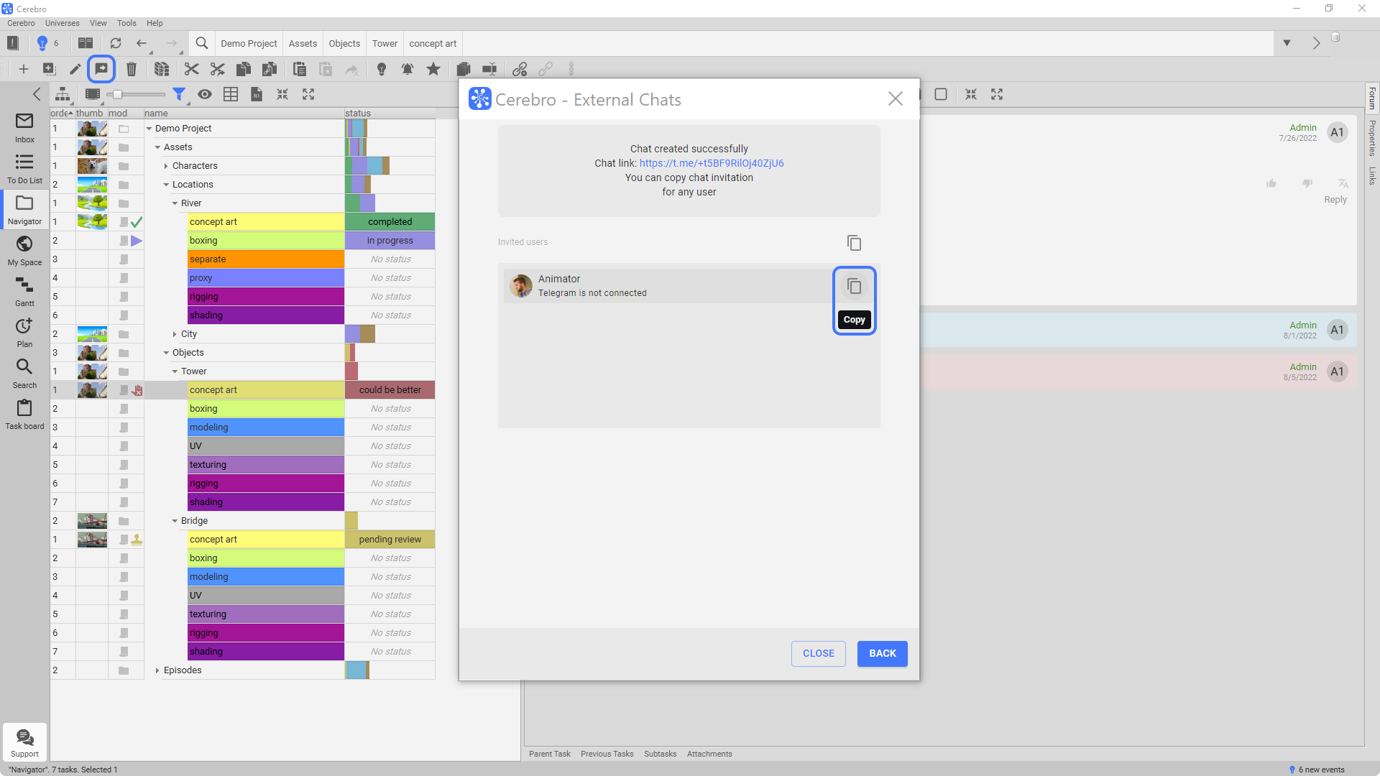The image size is (1380, 776).
Task: Click the could be better status cell
Action: point(390,390)
